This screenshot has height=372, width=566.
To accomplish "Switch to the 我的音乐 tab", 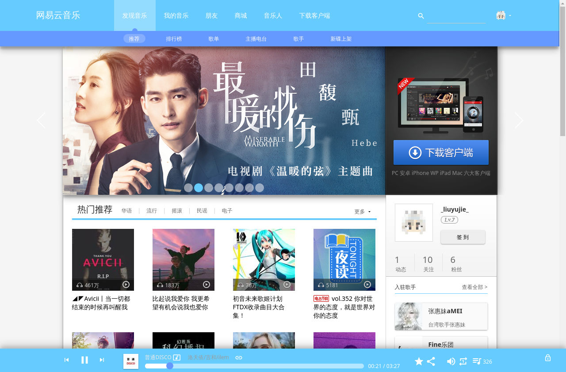I will pyautogui.click(x=176, y=15).
